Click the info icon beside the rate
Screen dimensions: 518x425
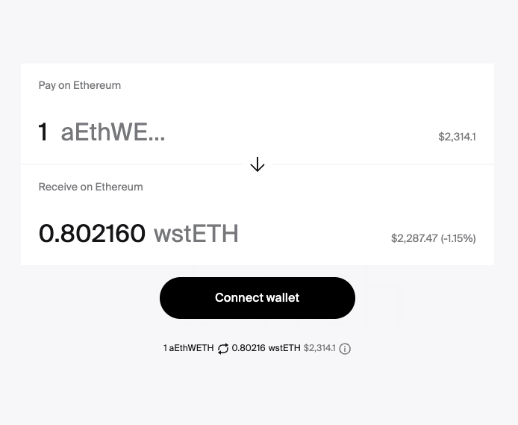tap(345, 349)
